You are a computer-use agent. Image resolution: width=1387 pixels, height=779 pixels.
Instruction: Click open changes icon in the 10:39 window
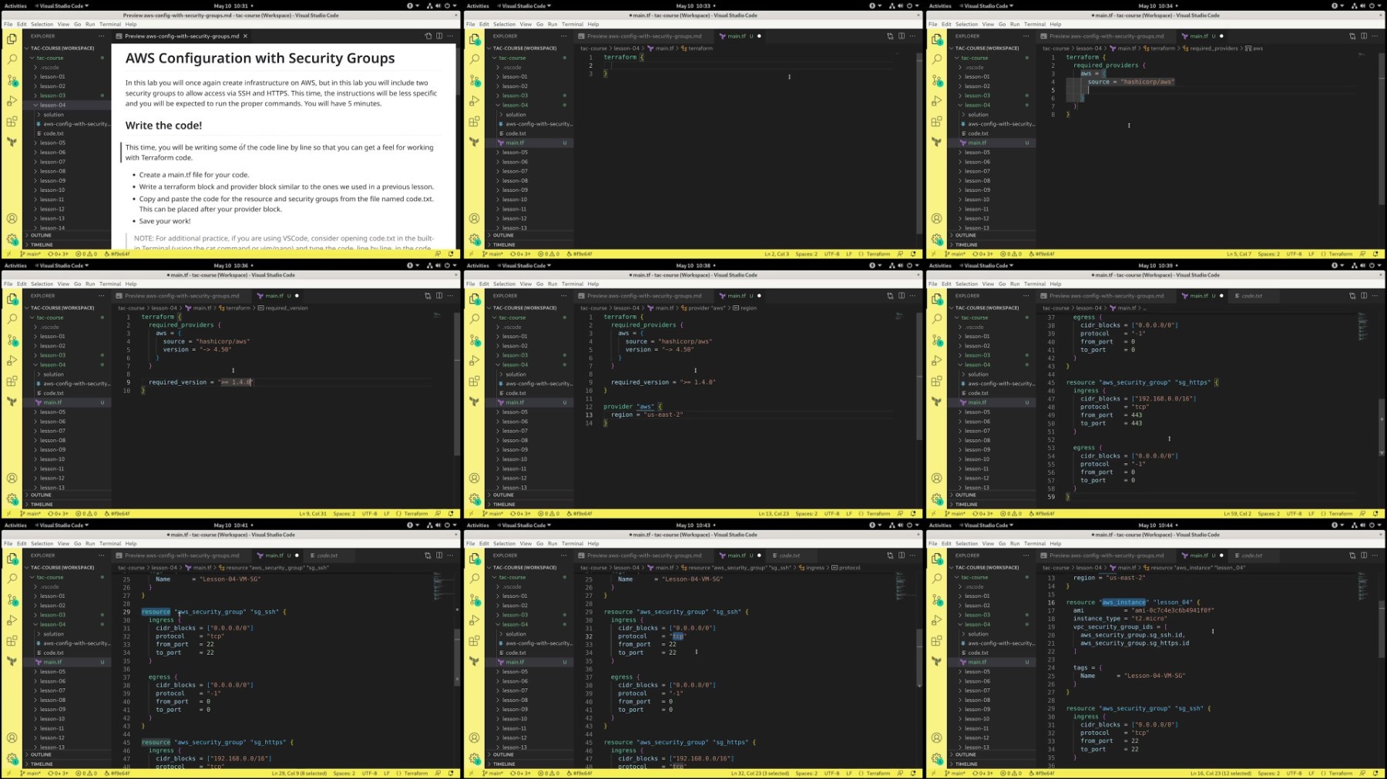click(1352, 295)
